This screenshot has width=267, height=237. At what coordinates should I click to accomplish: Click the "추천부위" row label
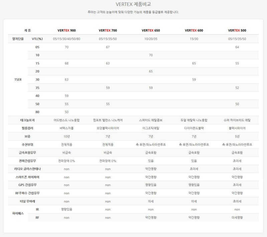27,145
